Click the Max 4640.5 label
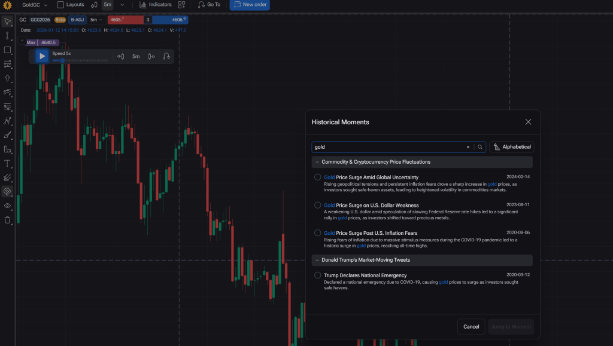The height and width of the screenshot is (346, 613). click(43, 42)
